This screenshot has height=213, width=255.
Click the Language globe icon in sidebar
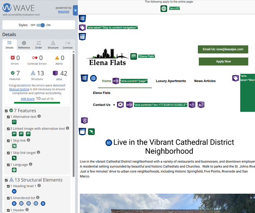(14, 170)
